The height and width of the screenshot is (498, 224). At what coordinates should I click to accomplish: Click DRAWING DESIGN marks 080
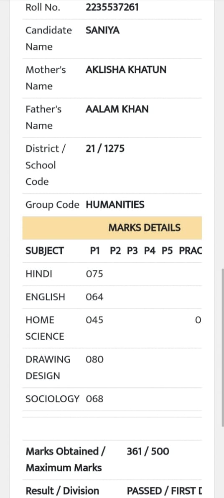click(x=94, y=360)
